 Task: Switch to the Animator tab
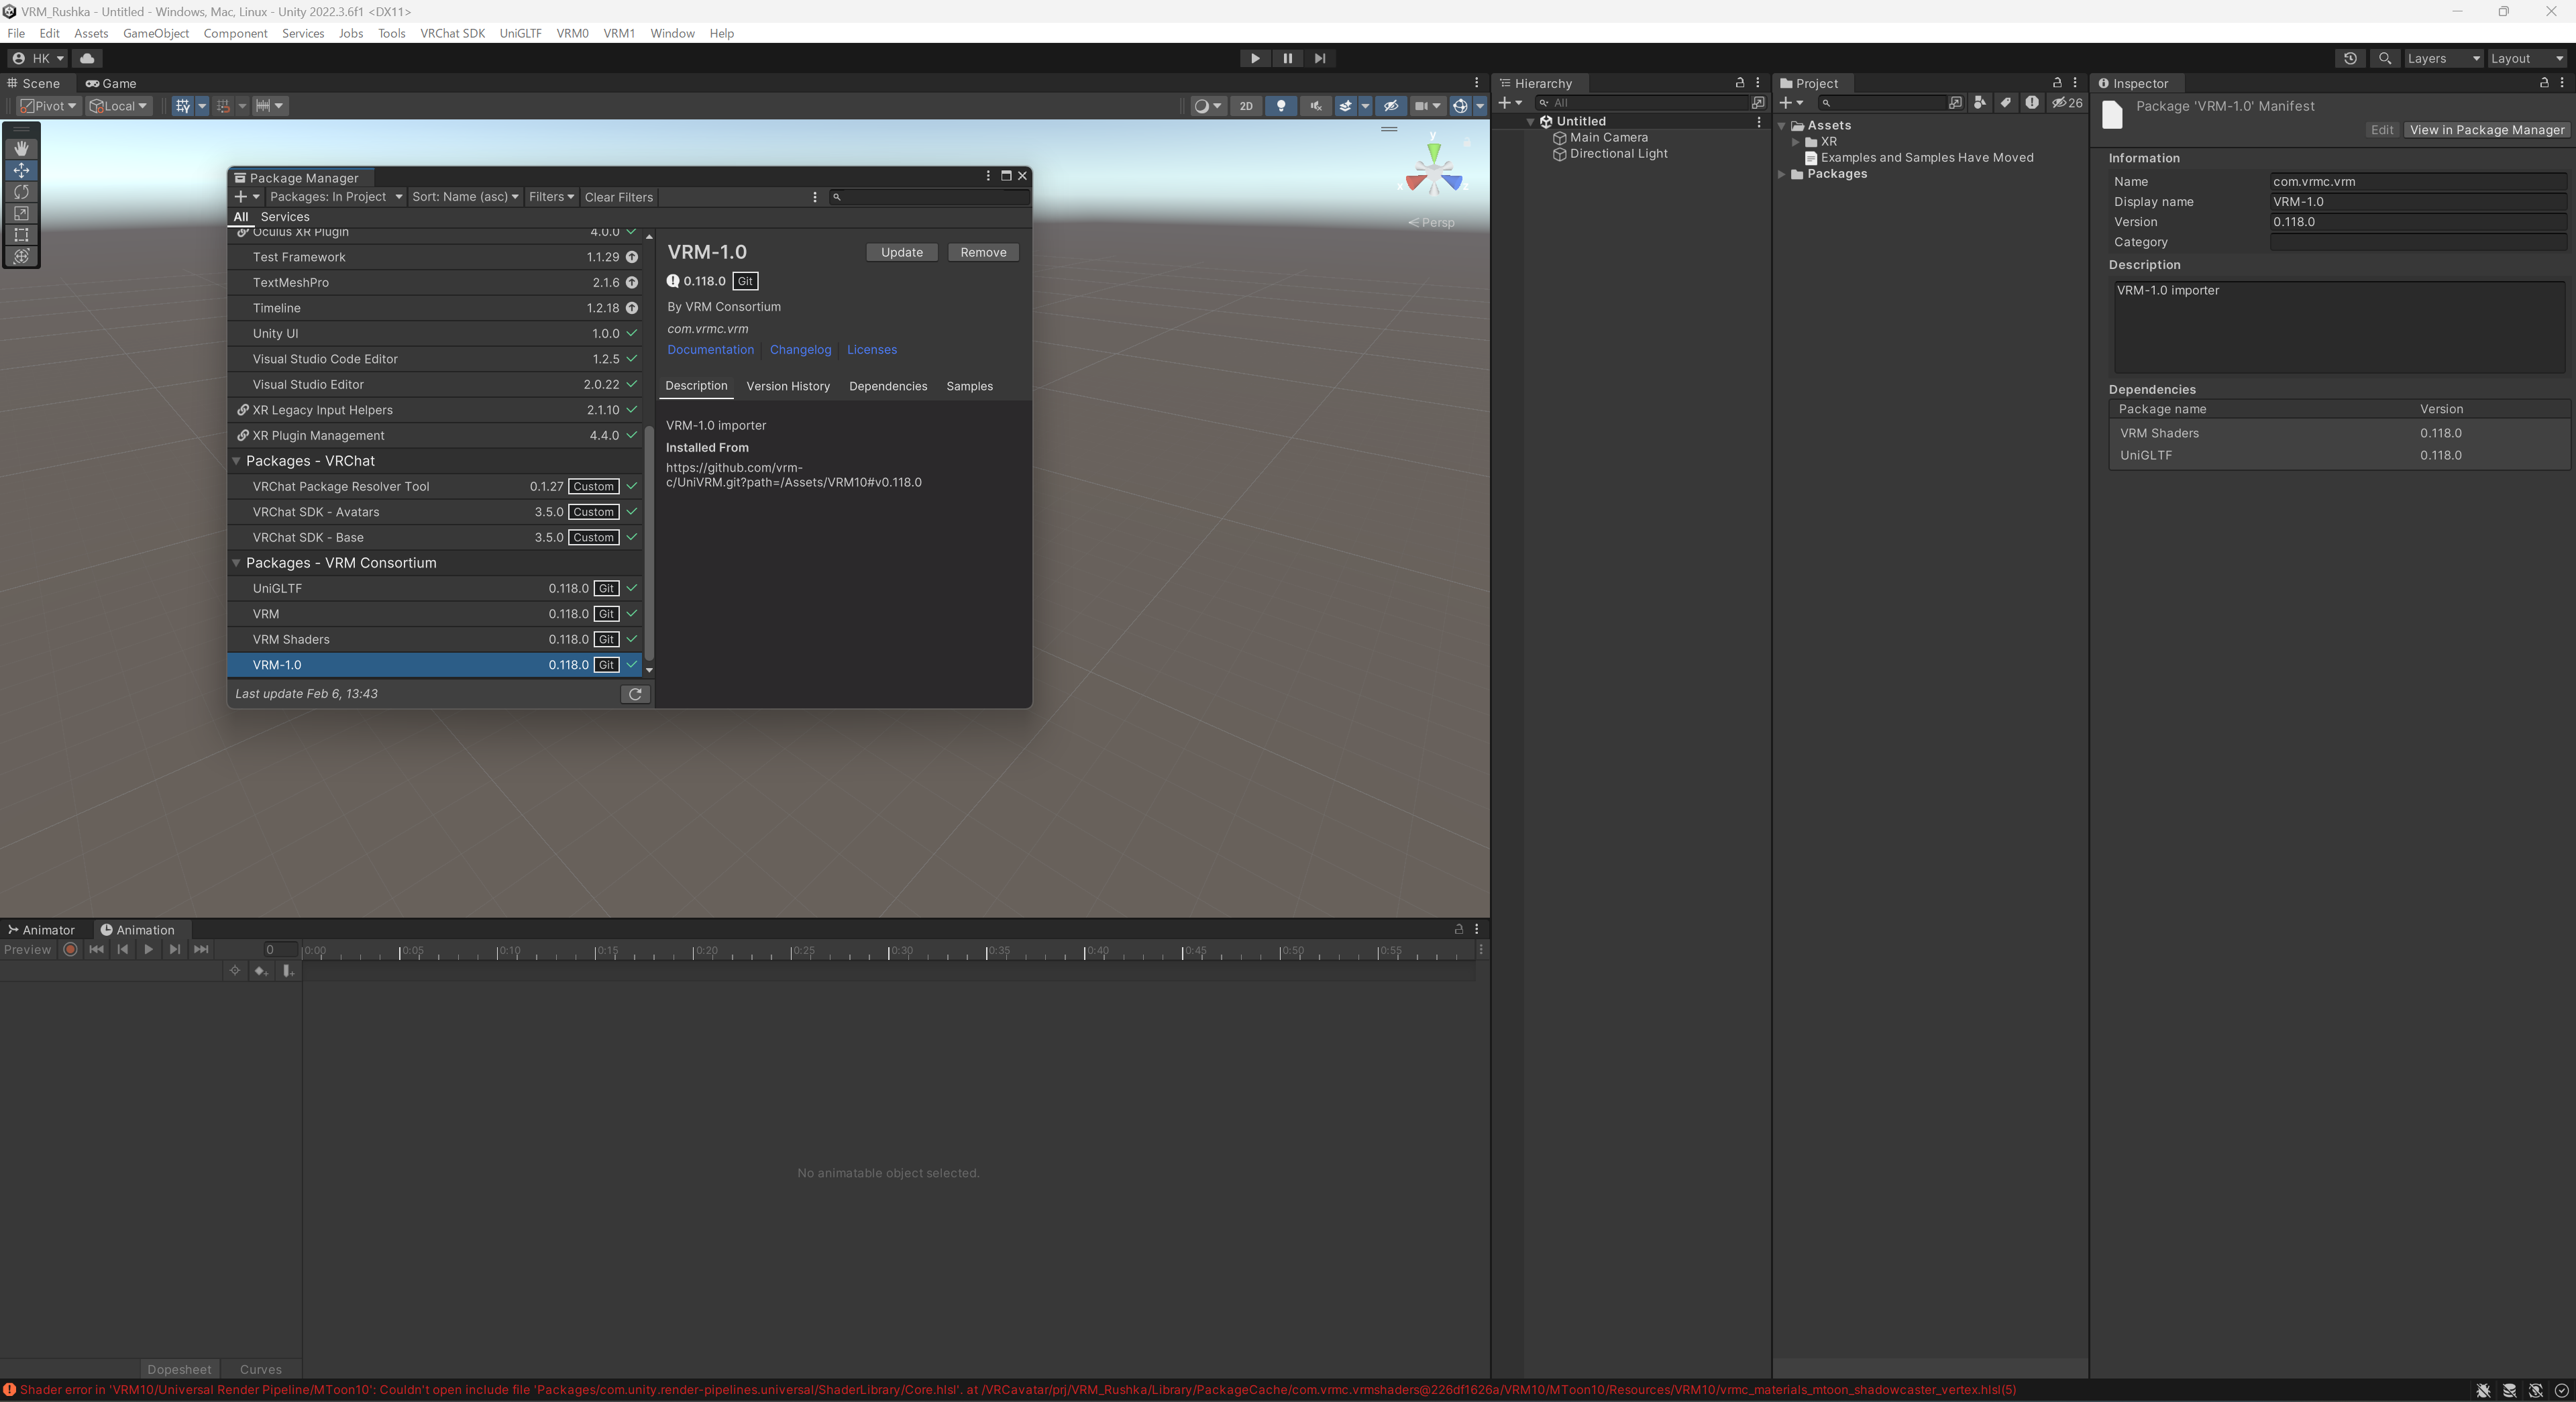42,930
